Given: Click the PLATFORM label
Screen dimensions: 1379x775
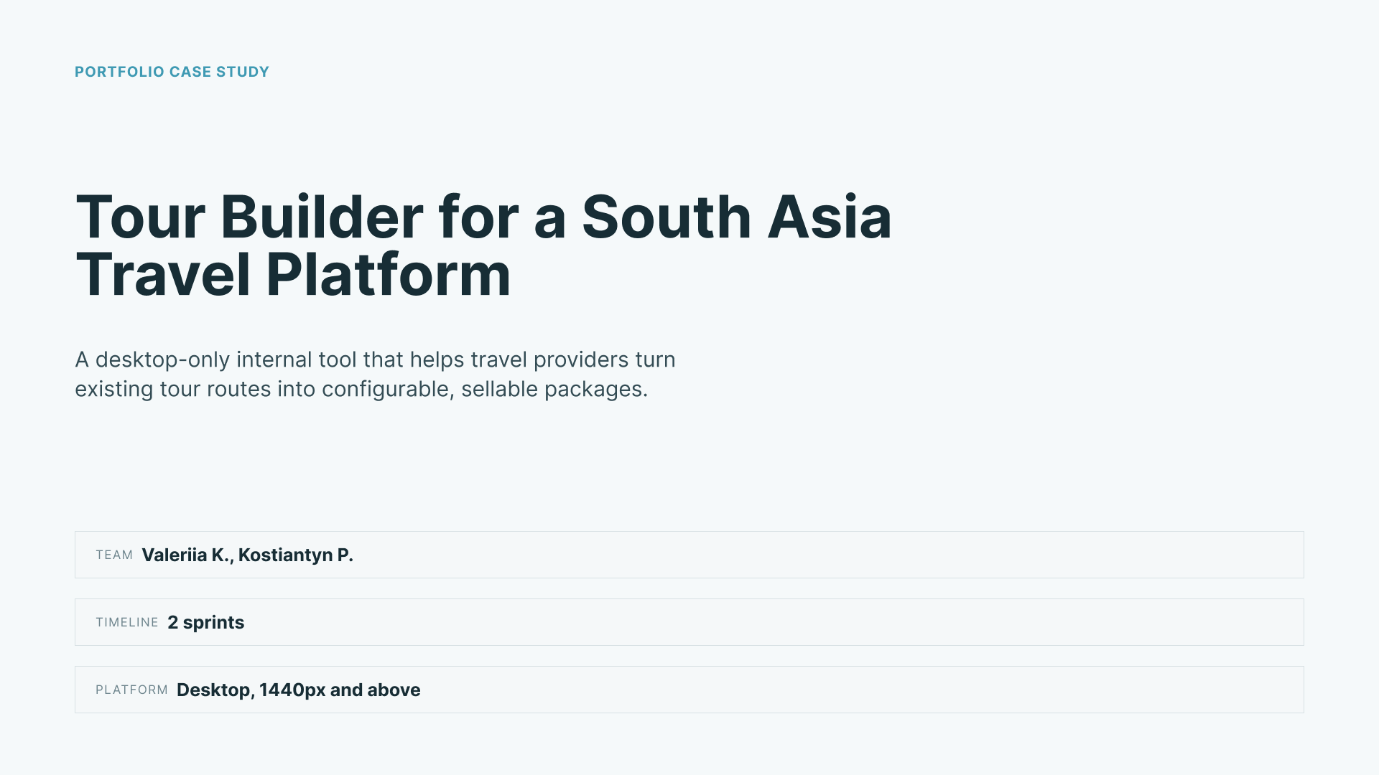Looking at the screenshot, I should (x=131, y=690).
